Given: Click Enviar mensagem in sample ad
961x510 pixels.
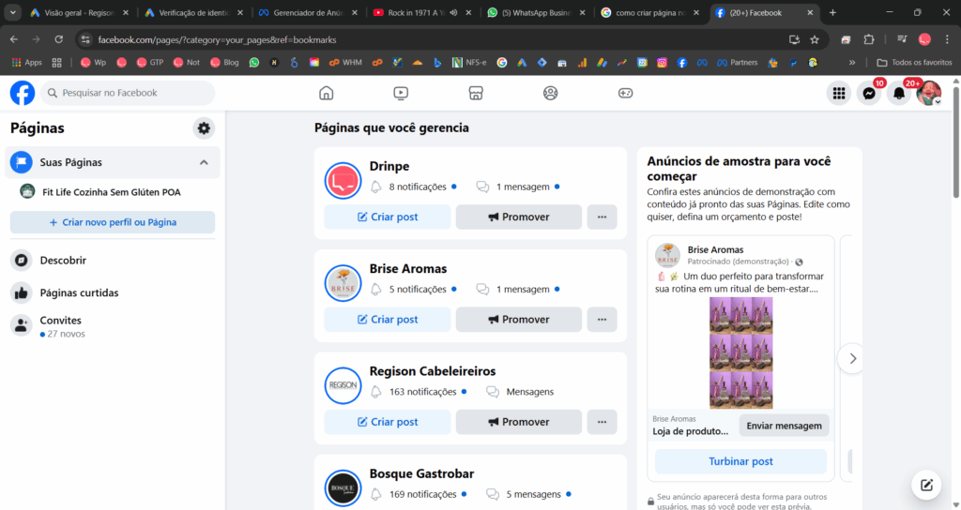Looking at the screenshot, I should click(784, 426).
